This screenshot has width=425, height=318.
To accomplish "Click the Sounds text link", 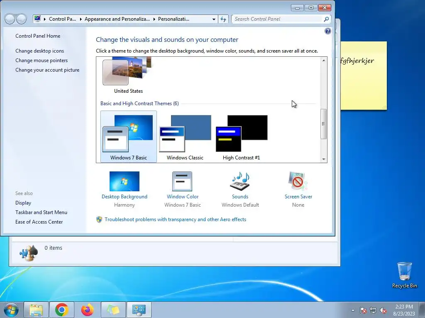I will (240, 197).
